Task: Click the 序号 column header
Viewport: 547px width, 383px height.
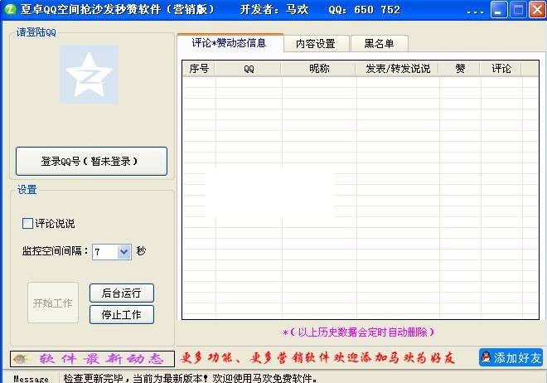Action: click(x=199, y=69)
